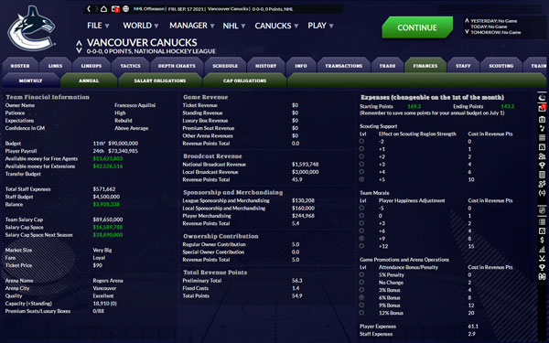The height and width of the screenshot is (343, 549).
Task: Open the Roster tab
Action: point(20,66)
